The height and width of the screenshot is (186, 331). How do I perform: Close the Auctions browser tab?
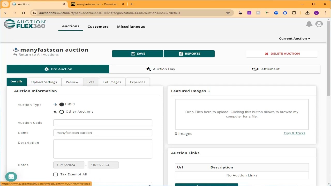pyautogui.click(x=64, y=4)
